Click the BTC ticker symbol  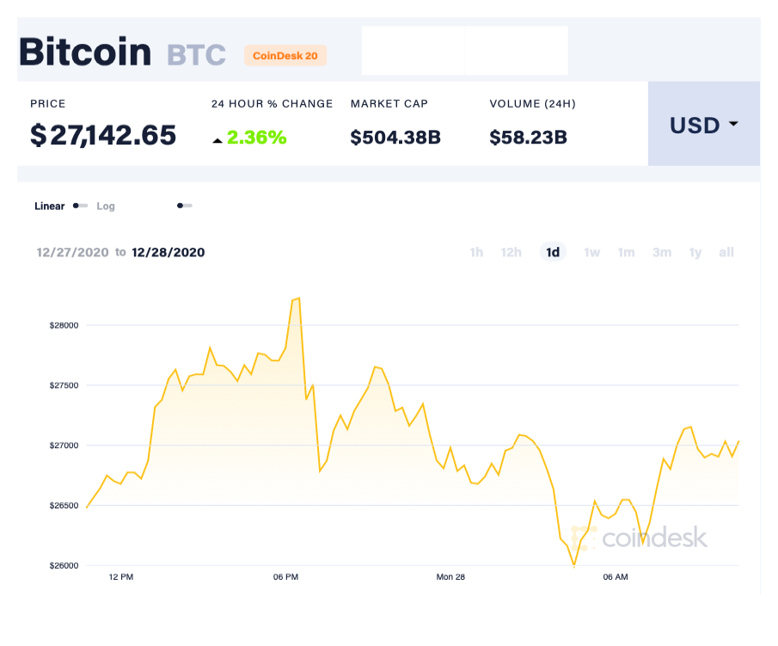click(x=193, y=54)
